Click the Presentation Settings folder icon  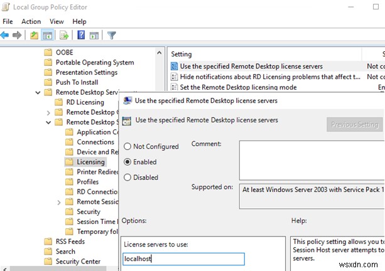coord(48,72)
